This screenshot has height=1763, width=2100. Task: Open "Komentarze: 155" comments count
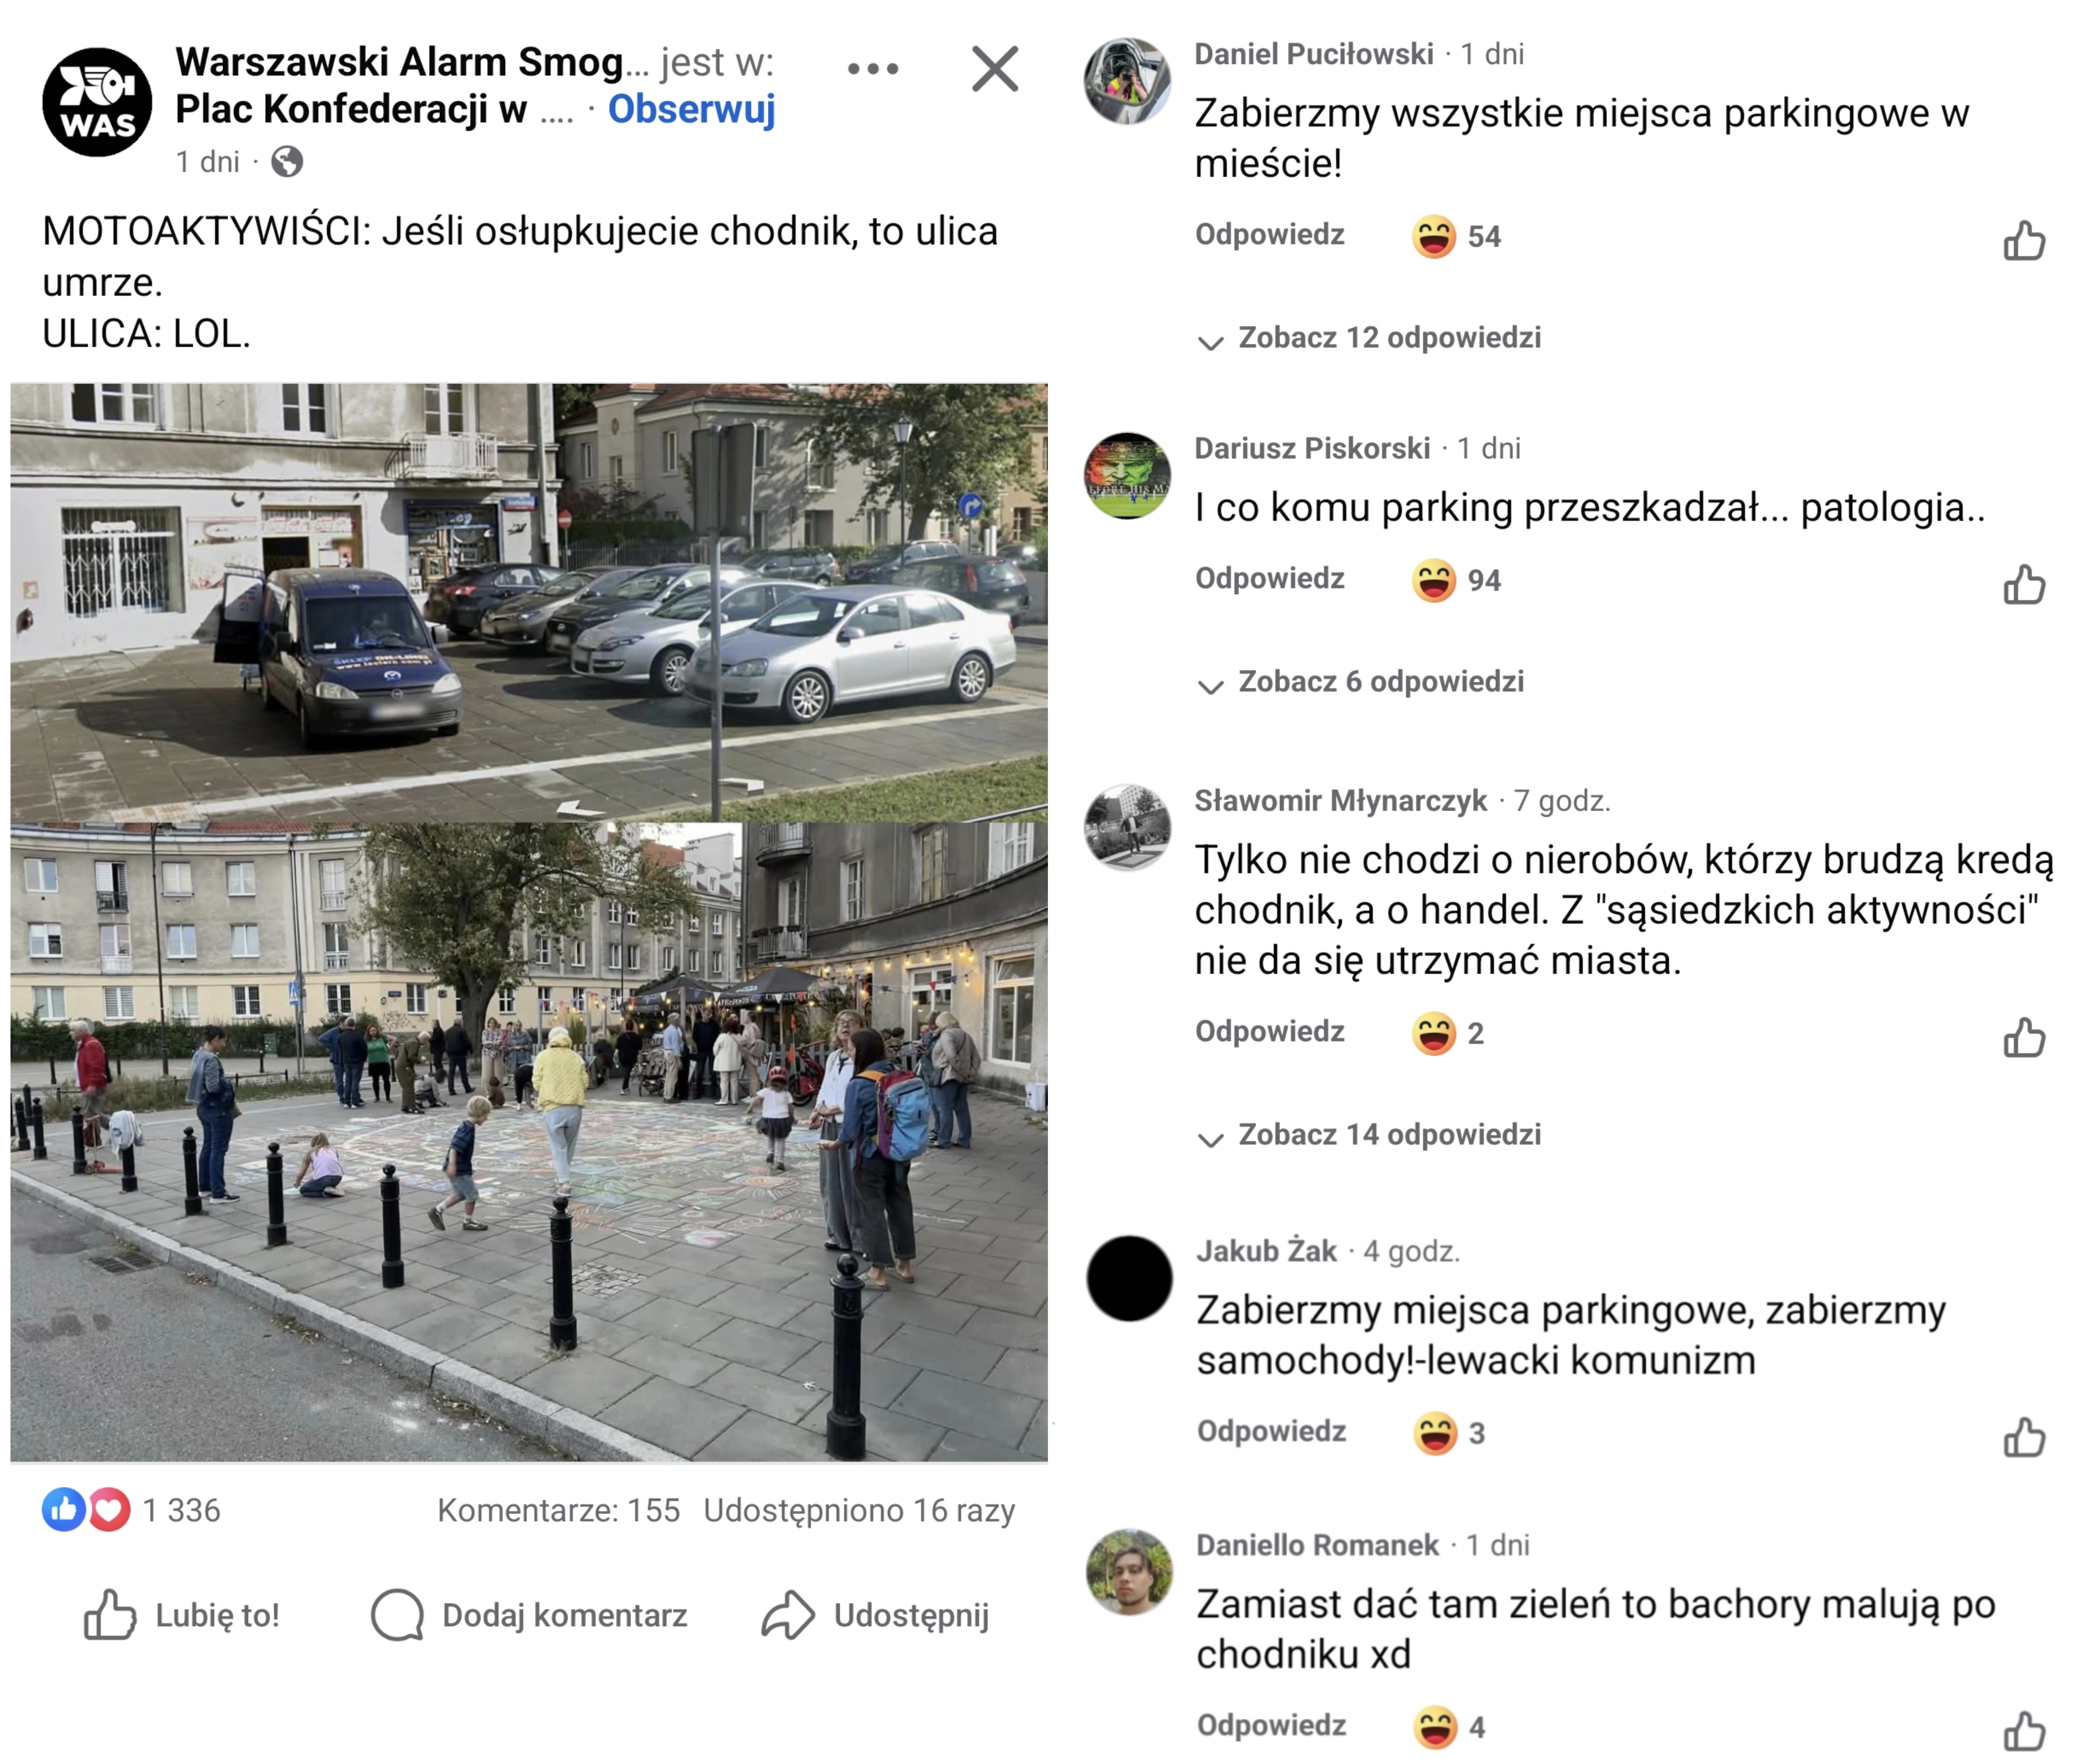[x=558, y=1510]
